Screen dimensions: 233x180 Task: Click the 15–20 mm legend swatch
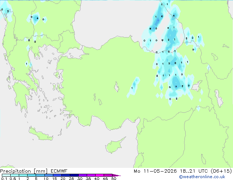point(57,175)
